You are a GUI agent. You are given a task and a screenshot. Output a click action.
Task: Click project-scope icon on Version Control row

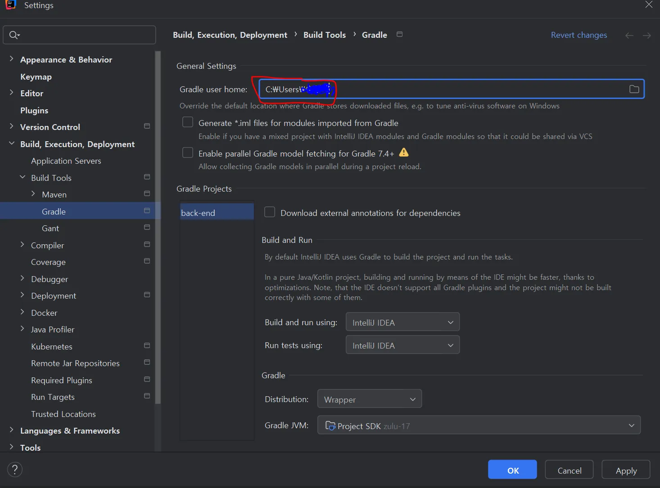147,126
